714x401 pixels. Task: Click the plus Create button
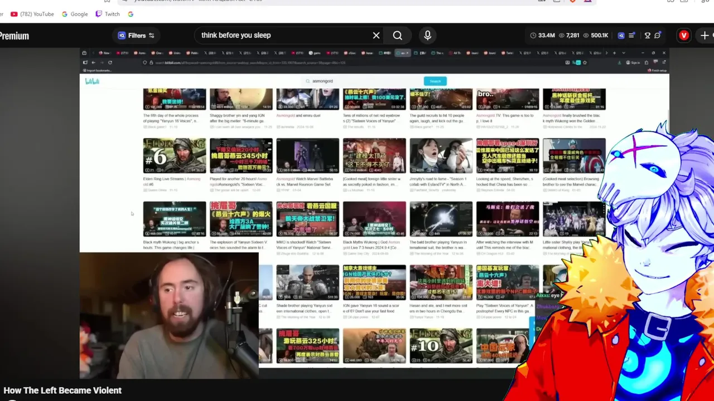point(705,36)
